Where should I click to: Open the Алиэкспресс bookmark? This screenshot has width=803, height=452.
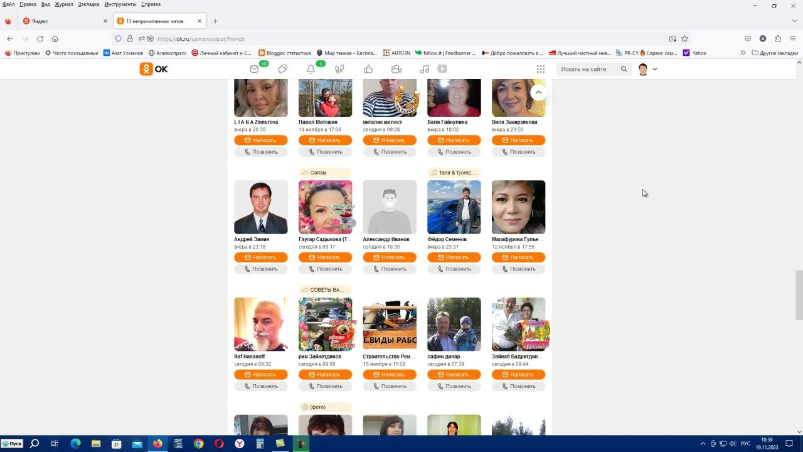point(168,53)
